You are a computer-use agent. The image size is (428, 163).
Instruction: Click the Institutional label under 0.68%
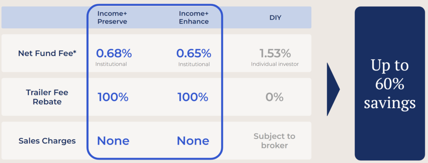(111, 64)
